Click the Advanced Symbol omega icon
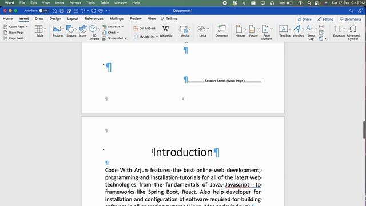 coord(353,29)
